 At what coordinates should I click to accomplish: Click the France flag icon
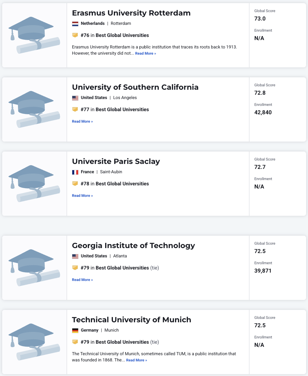[75, 172]
